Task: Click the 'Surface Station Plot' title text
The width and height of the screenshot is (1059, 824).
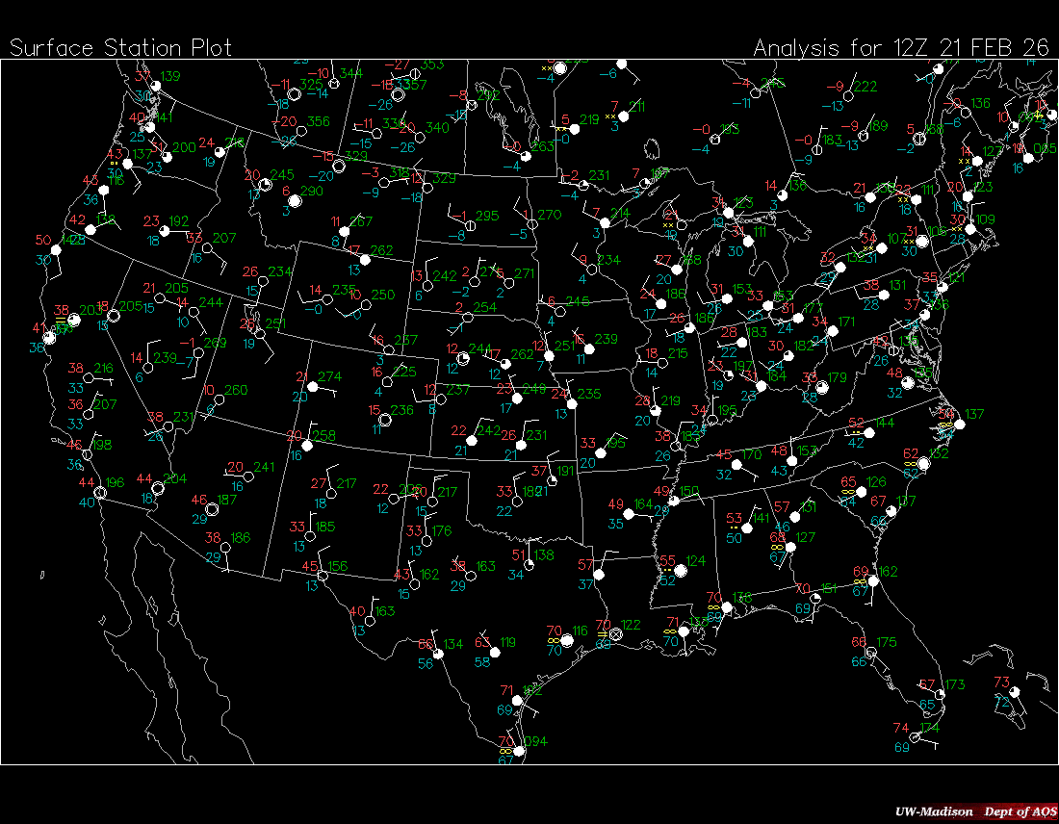Action: point(120,47)
